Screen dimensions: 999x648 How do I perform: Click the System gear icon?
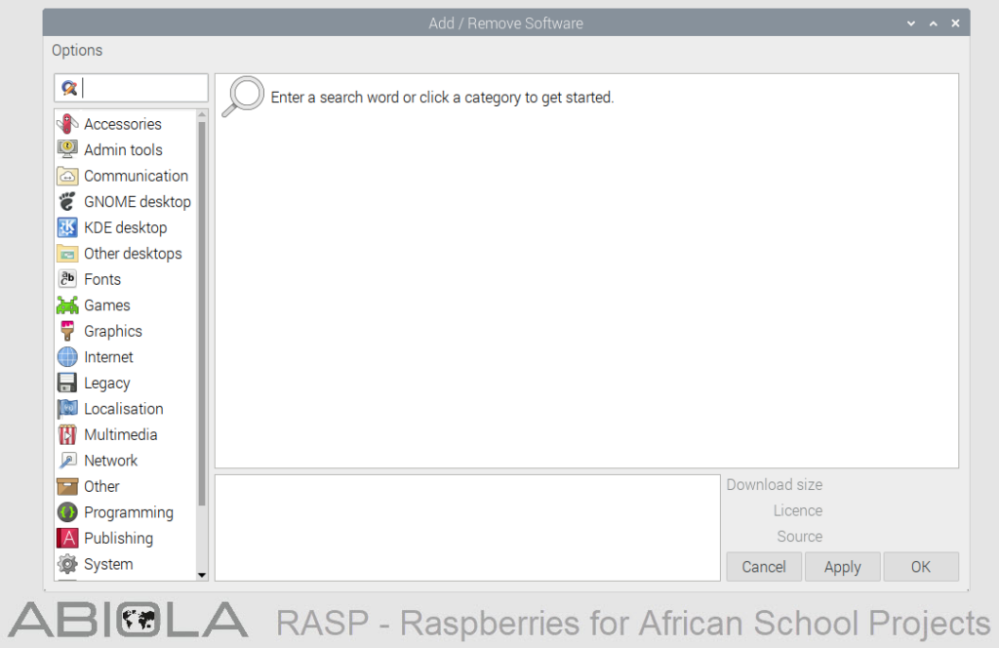67,564
